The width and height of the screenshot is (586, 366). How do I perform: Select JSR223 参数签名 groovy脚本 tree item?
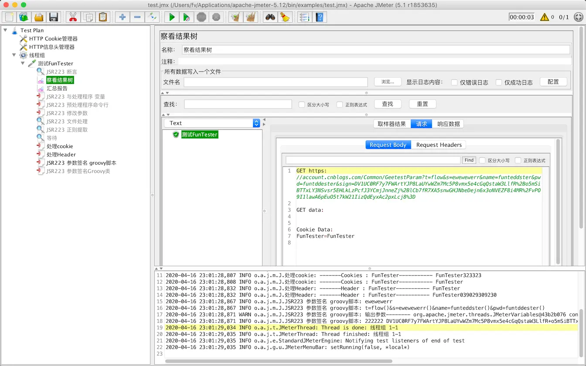tap(82, 163)
